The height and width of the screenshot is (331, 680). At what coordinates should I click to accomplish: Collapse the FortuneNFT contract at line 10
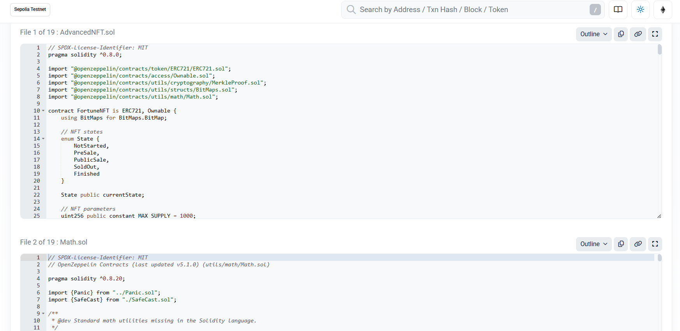pyautogui.click(x=43, y=111)
